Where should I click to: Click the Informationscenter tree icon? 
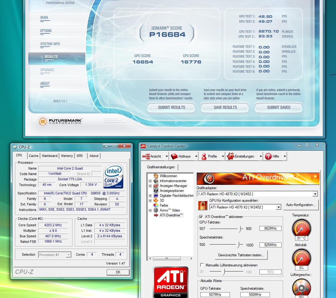click(x=156, y=181)
